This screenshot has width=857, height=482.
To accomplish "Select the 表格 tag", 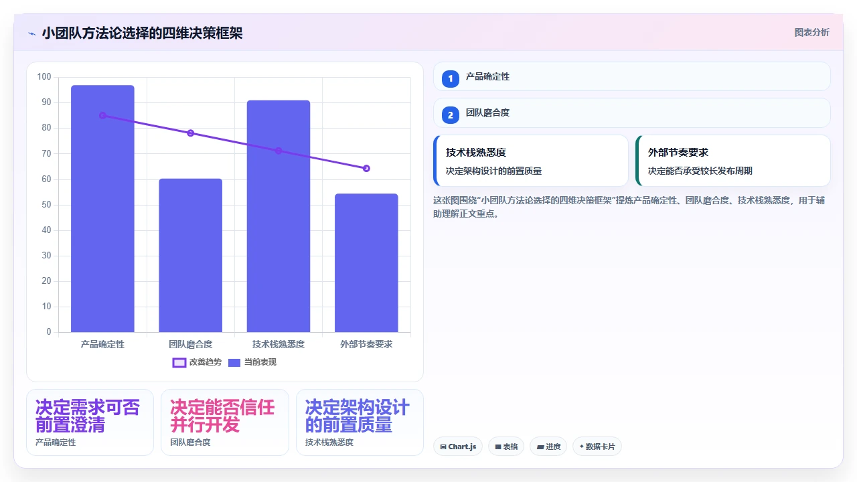I will pos(506,447).
